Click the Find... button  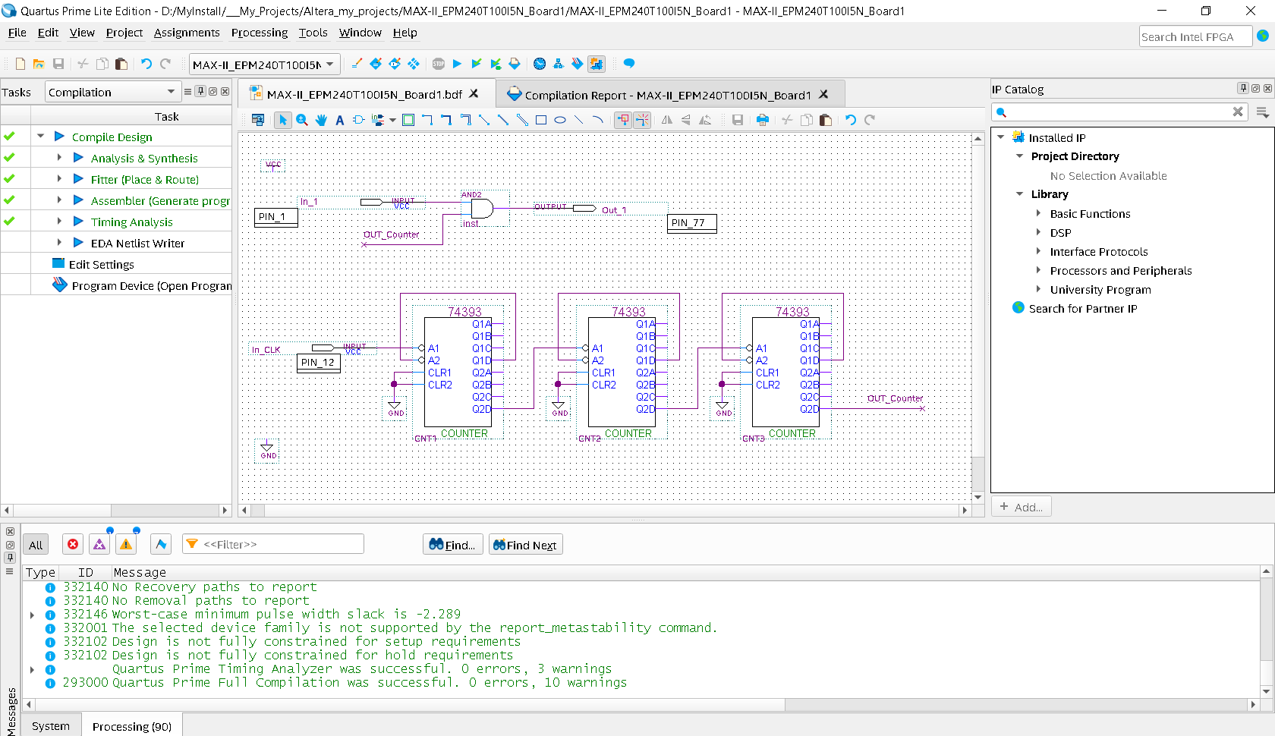[453, 545]
